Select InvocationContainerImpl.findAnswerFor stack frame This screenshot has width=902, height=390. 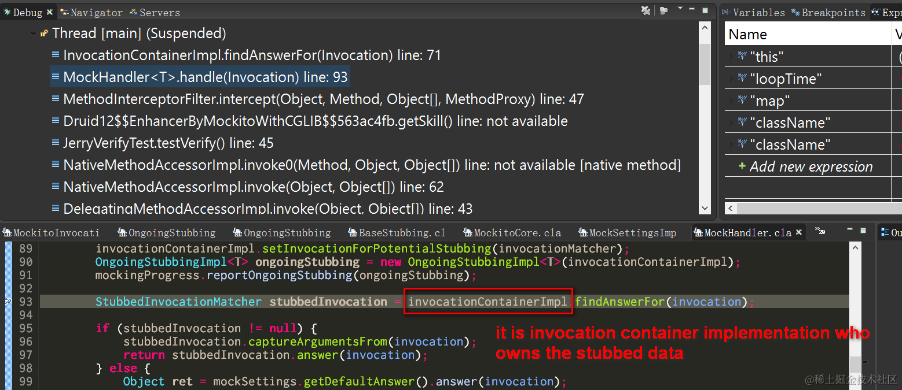click(x=252, y=55)
